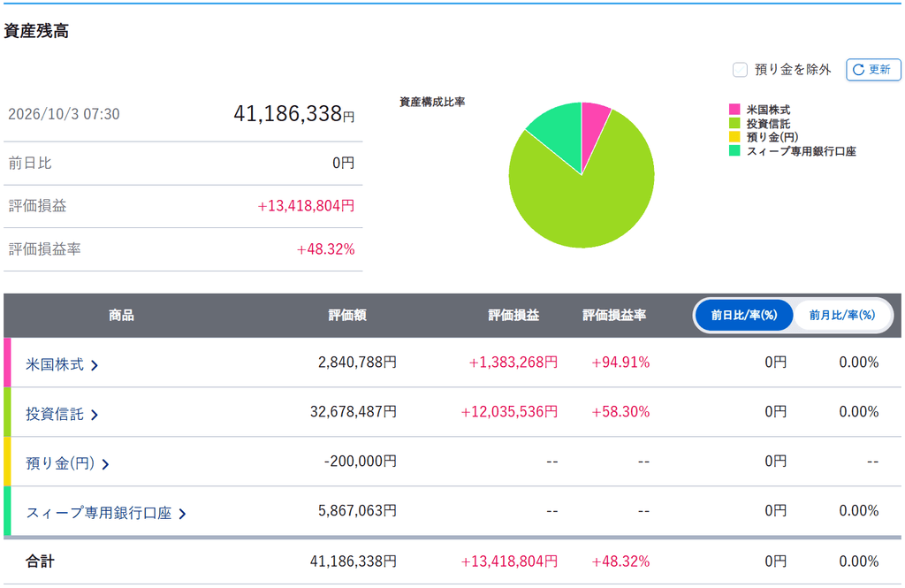Screen dimensions: 905x588
Task: Open the 米国株式 link
Action: pos(62,364)
